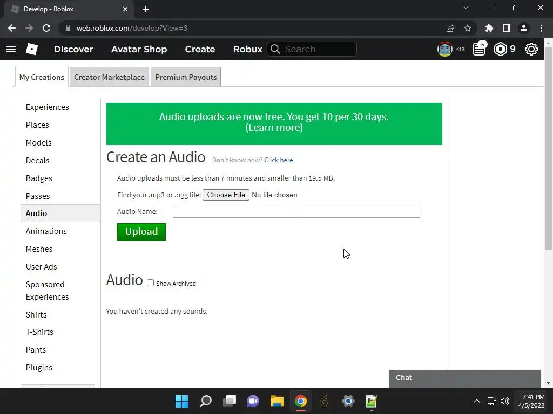Click the search magnifier icon
Image resolution: width=553 pixels, height=414 pixels.
tap(275, 49)
